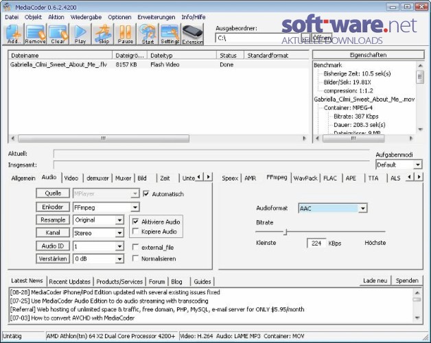Select Container: MPEG-4 tree item
The height and width of the screenshot is (343, 431).
[348, 108]
